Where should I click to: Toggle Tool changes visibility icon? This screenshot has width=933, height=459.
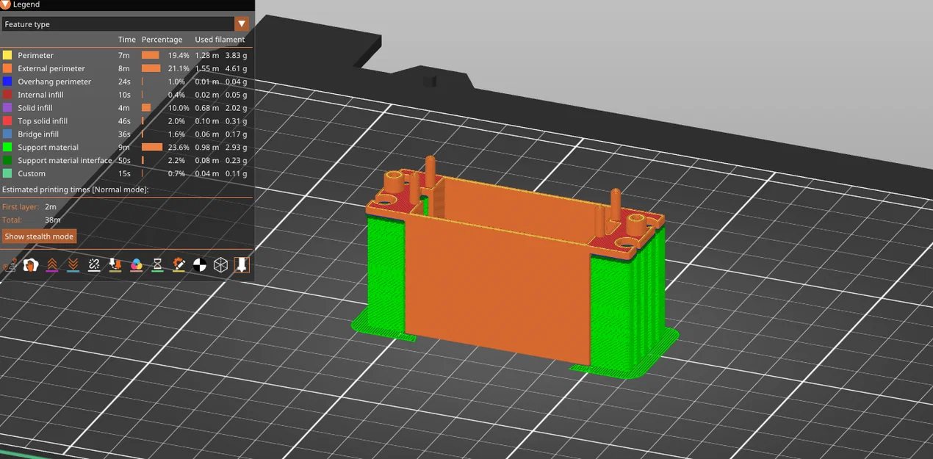click(115, 265)
